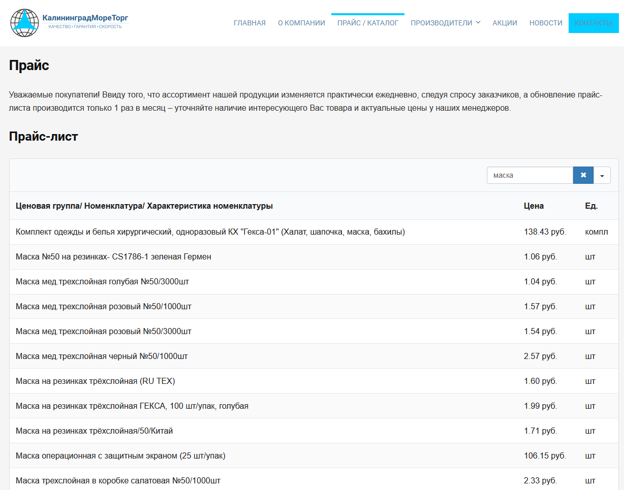The image size is (624, 490).
Task: Click the КалининградМореТорг logo
Action: pyautogui.click(x=69, y=23)
